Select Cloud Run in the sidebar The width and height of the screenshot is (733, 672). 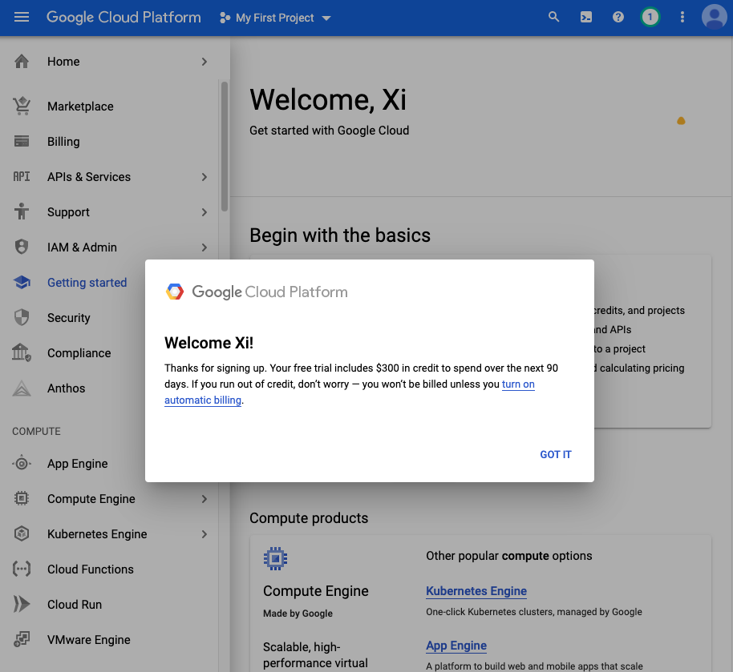[75, 604]
